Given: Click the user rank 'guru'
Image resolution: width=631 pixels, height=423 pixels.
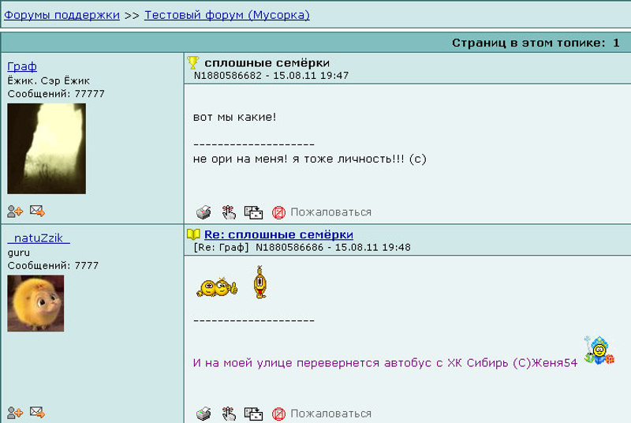Looking at the screenshot, I should 18,253.
